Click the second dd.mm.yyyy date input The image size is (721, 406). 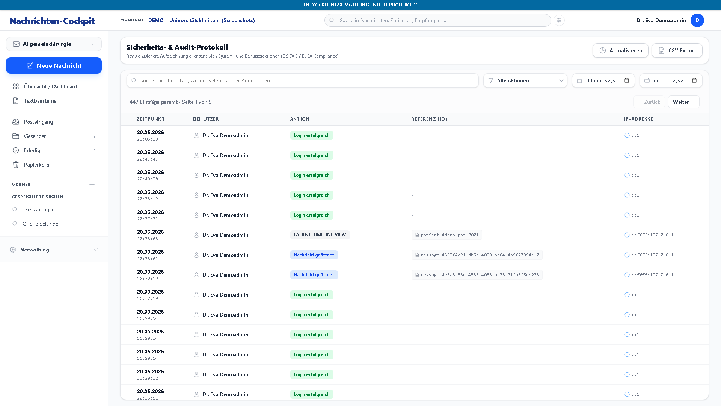click(x=671, y=80)
